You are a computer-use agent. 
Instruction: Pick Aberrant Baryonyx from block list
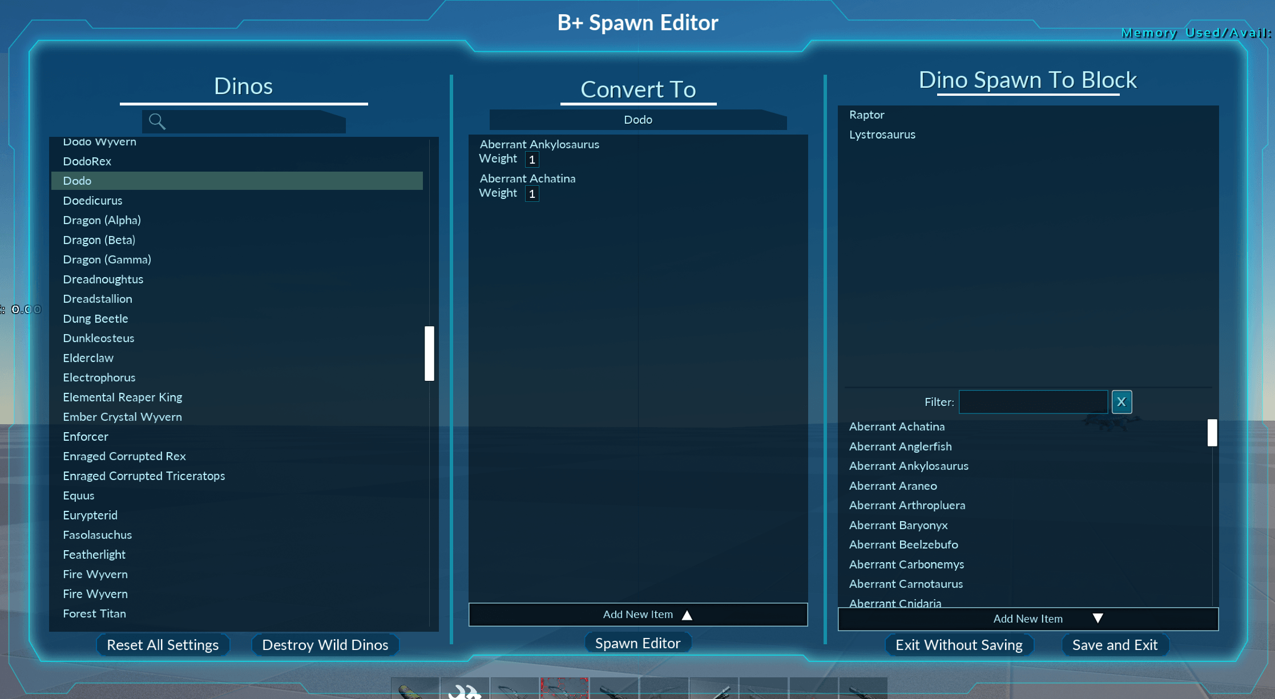point(898,525)
